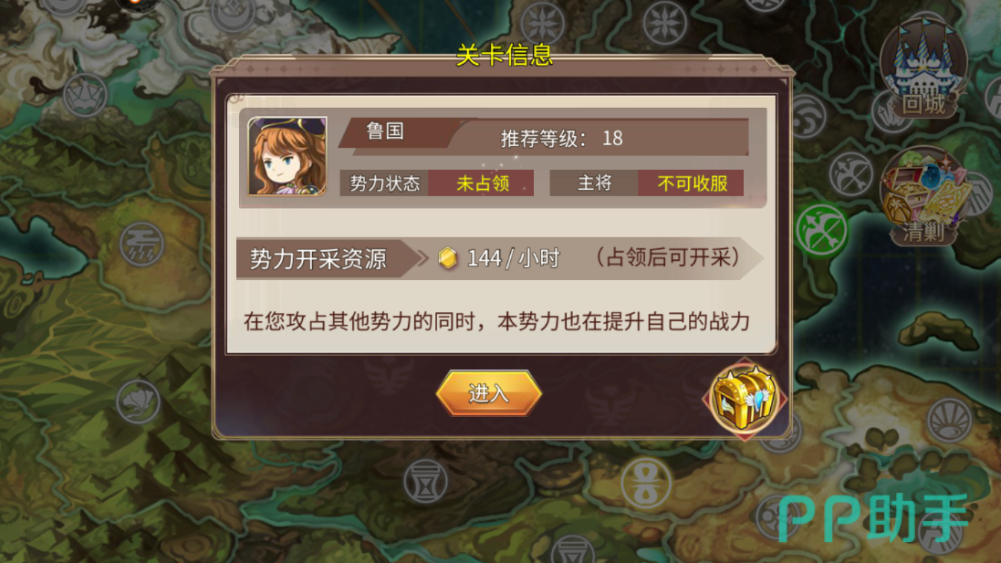The height and width of the screenshot is (563, 1001).
Task: Open the 清剿 loot pile icon
Action: [x=923, y=196]
